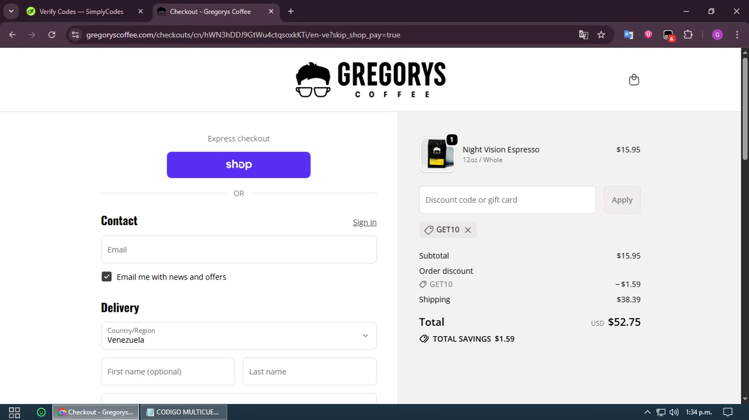Image resolution: width=749 pixels, height=420 pixels.
Task: Click the page vertical scrollbar thumb
Action: [x=745, y=109]
